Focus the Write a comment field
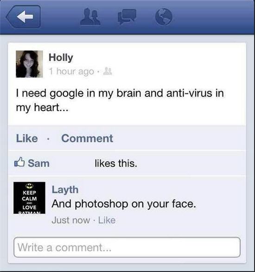Image resolution: width=255 pixels, height=272 pixels. pos(127,247)
